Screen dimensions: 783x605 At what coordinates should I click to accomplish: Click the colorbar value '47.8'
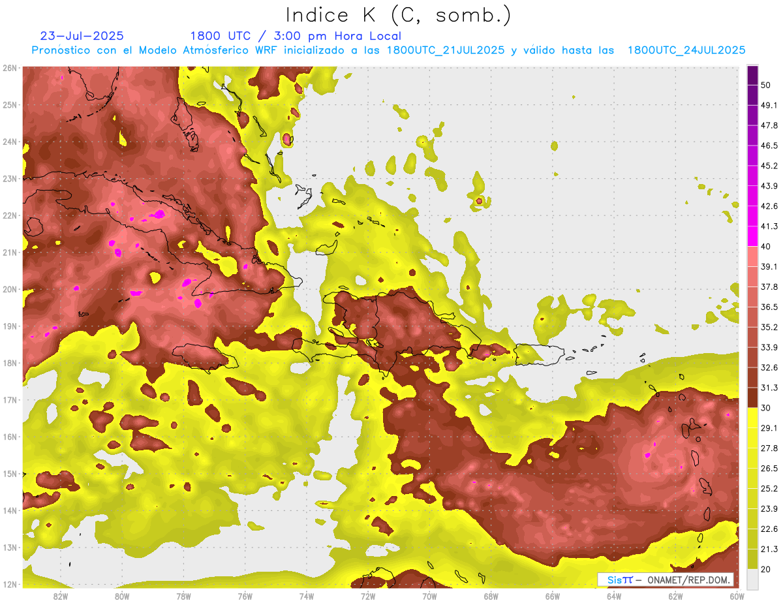pos(769,125)
